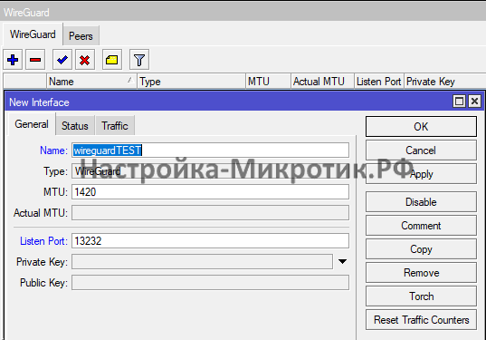
Task: Disable interface with red cross icon
Action: pyautogui.click(x=85, y=60)
